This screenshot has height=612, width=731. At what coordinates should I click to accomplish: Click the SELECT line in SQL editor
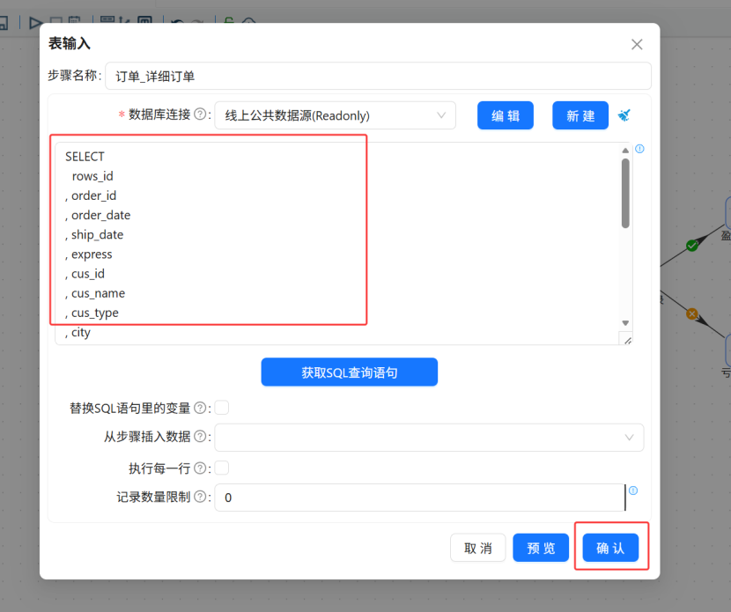tap(85, 157)
